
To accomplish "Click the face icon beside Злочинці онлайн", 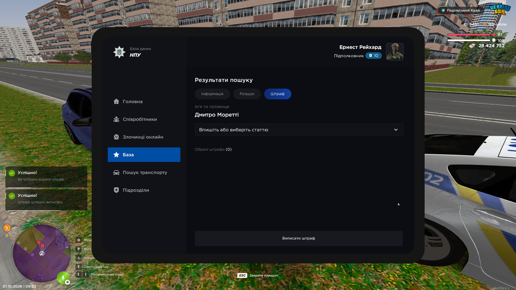I will point(117,137).
